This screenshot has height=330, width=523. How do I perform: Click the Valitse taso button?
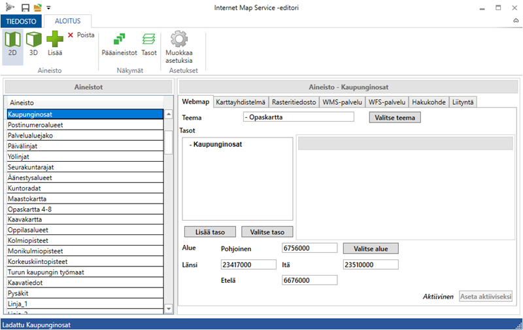(267, 232)
